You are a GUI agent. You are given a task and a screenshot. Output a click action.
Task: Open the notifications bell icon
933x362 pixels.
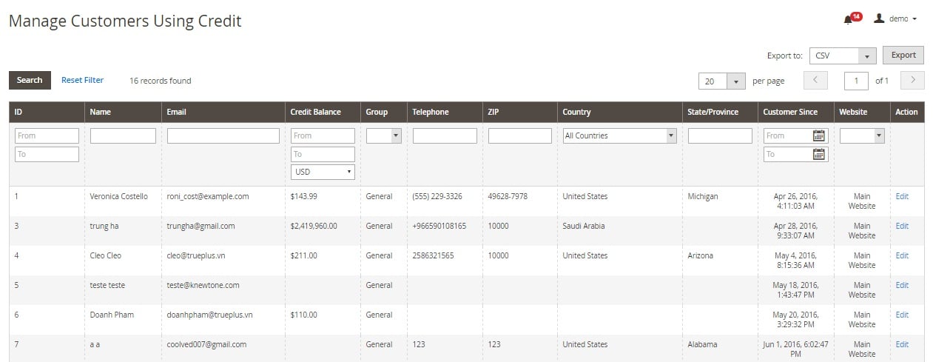(x=848, y=20)
